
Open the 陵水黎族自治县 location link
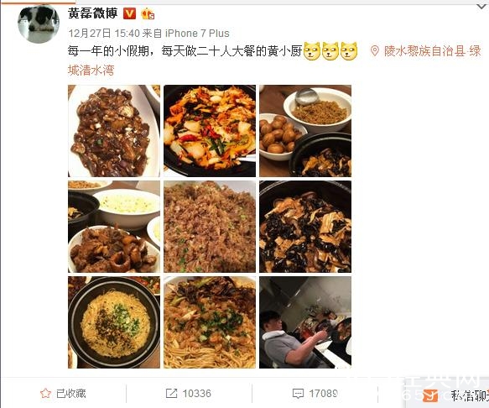(x=424, y=51)
